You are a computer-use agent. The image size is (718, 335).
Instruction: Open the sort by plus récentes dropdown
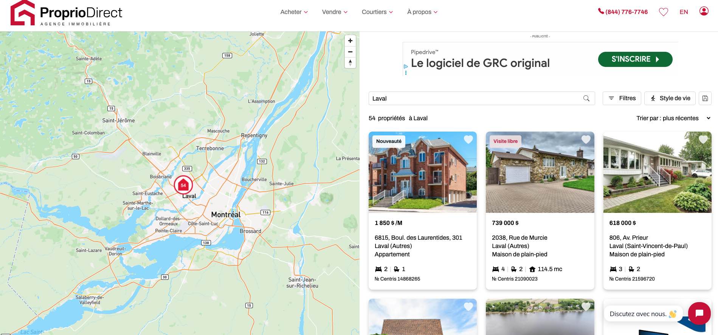(x=673, y=118)
